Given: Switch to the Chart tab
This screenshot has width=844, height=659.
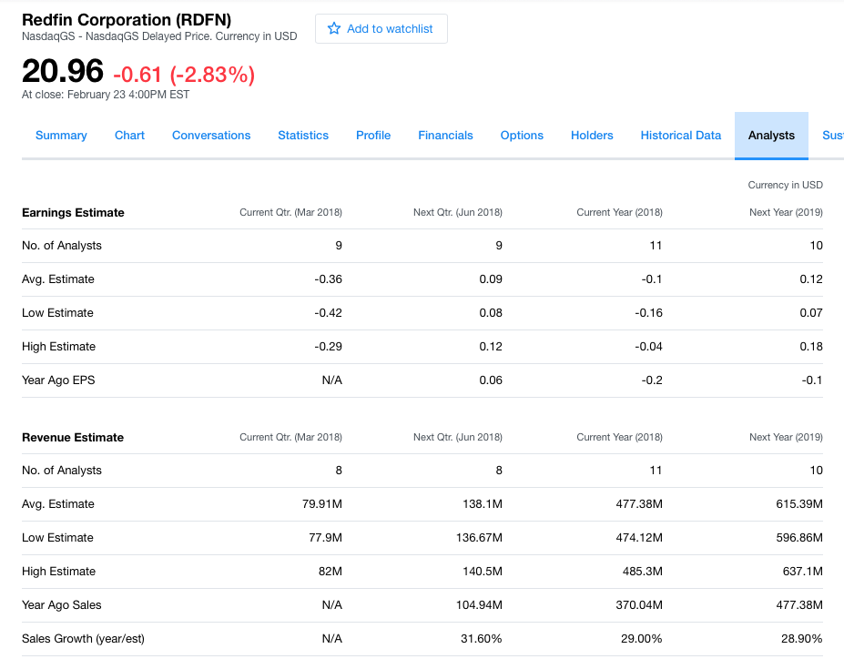Looking at the screenshot, I should [x=129, y=135].
